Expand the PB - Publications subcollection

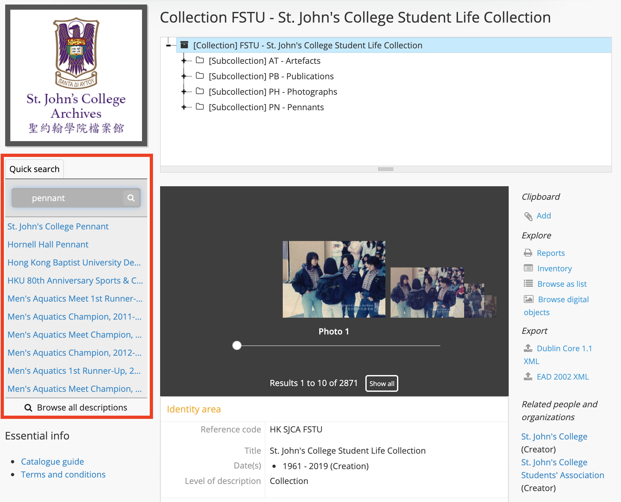click(x=184, y=76)
